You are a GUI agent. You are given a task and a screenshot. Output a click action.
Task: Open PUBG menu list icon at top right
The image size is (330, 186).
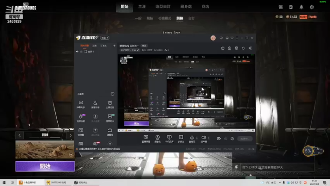click(x=280, y=7)
